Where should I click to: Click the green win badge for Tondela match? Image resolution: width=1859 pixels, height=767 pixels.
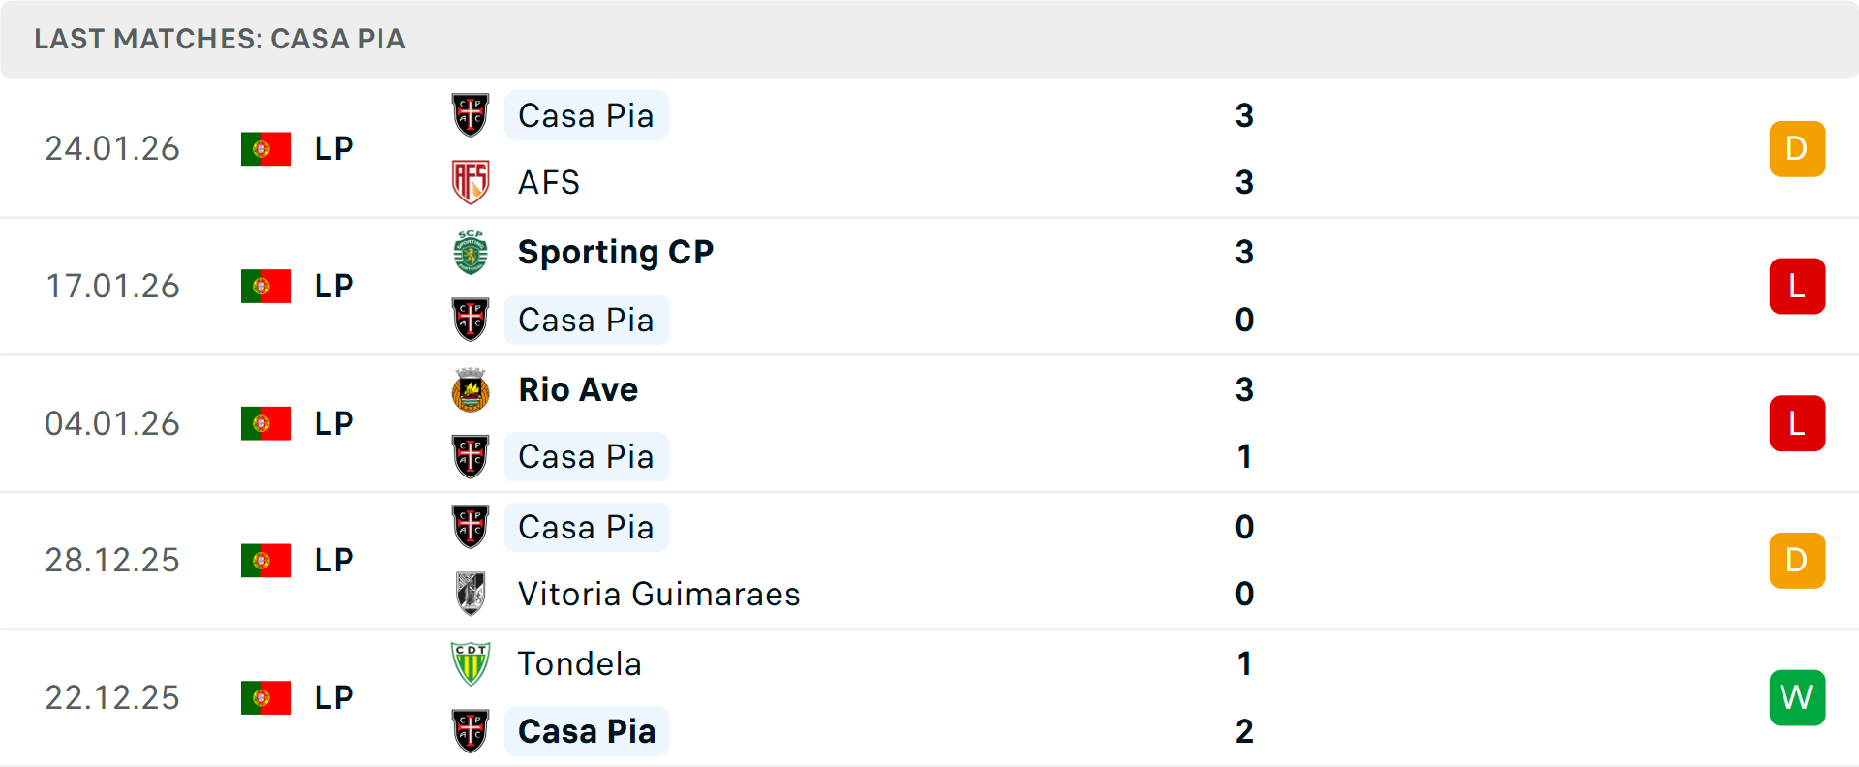click(x=1797, y=697)
